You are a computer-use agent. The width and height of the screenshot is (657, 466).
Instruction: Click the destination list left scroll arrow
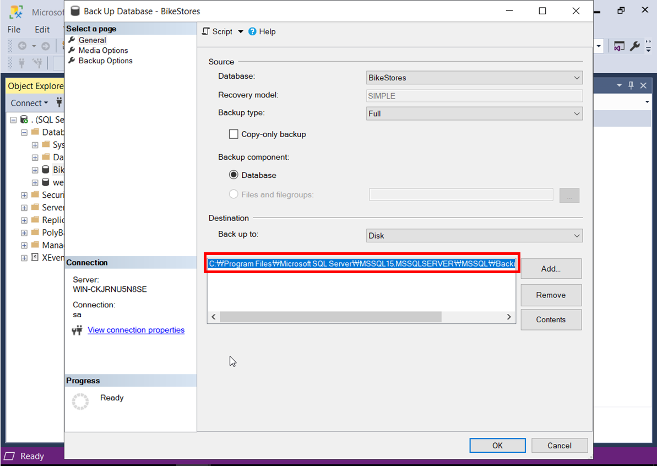pos(214,317)
